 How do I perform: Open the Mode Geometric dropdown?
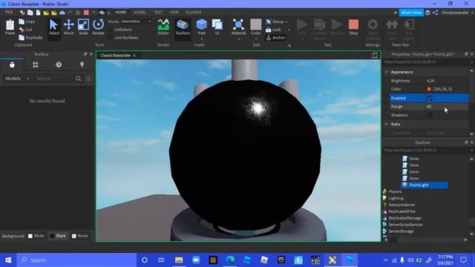point(137,22)
